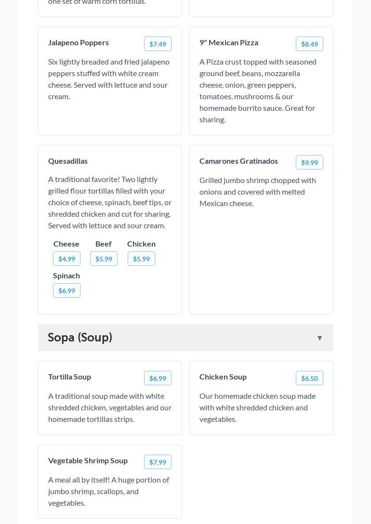The image size is (371, 524).
Task: Click the Sopa (Soup) section header
Action: (x=80, y=338)
